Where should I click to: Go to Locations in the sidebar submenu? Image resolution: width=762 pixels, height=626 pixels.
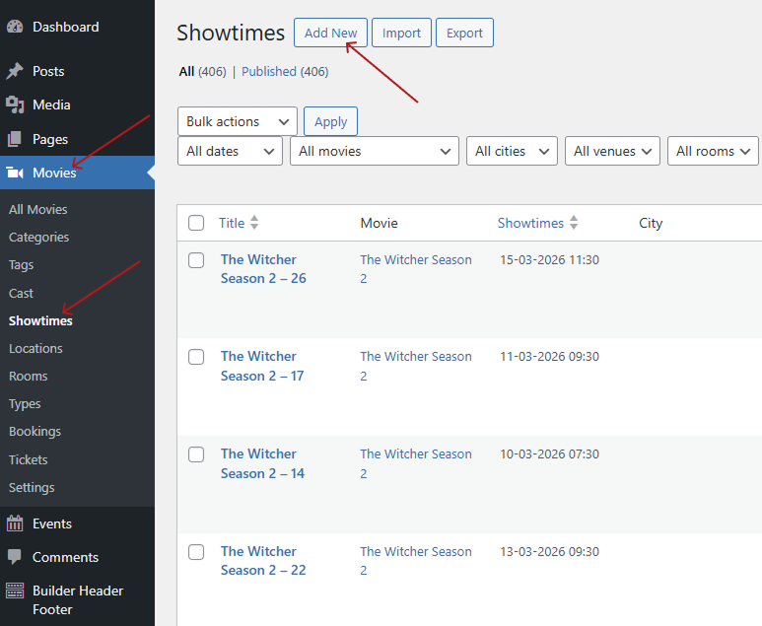point(35,348)
